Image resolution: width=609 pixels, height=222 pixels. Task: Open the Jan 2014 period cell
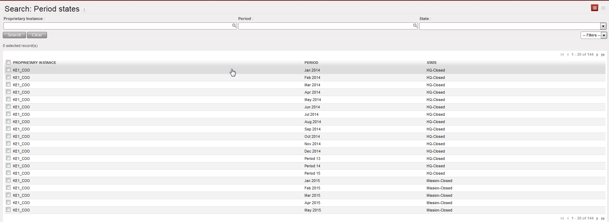[312, 70]
